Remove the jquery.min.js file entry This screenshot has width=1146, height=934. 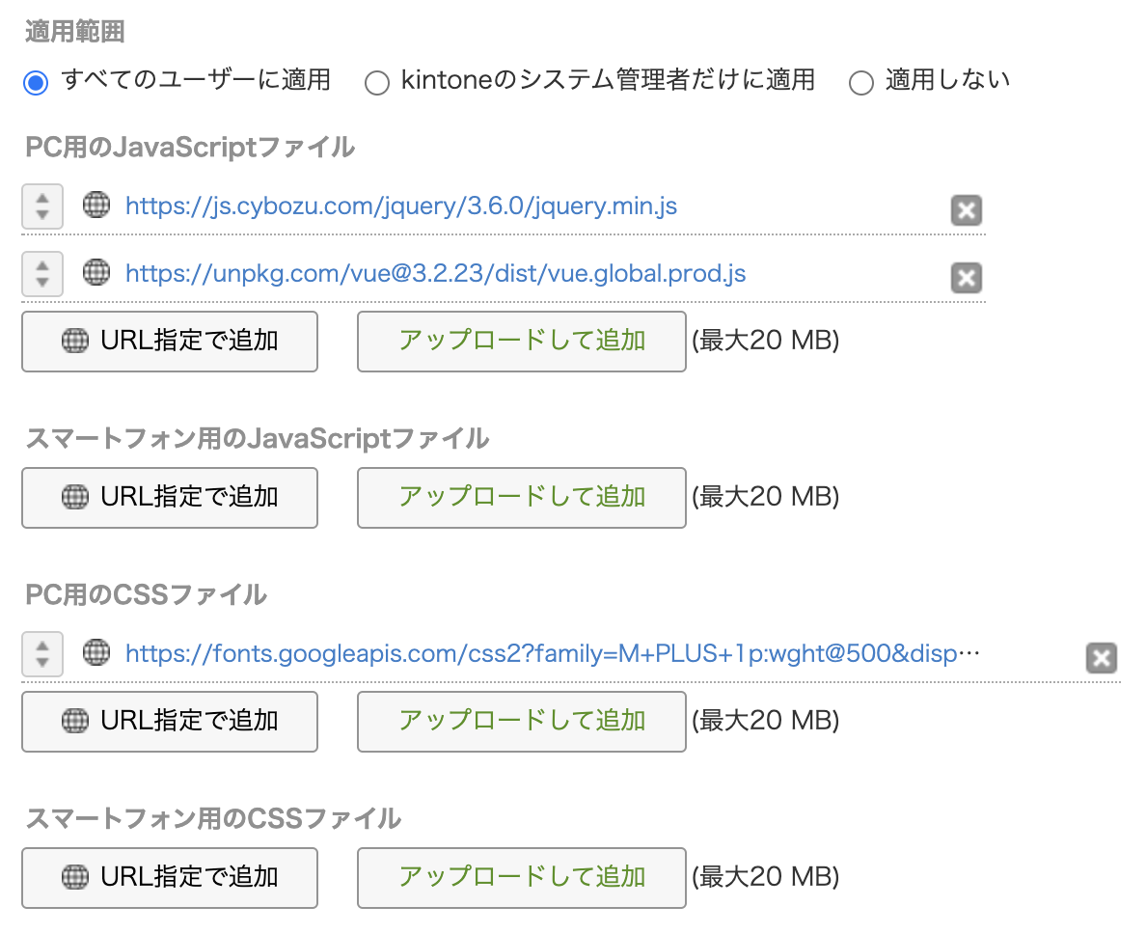click(x=966, y=210)
